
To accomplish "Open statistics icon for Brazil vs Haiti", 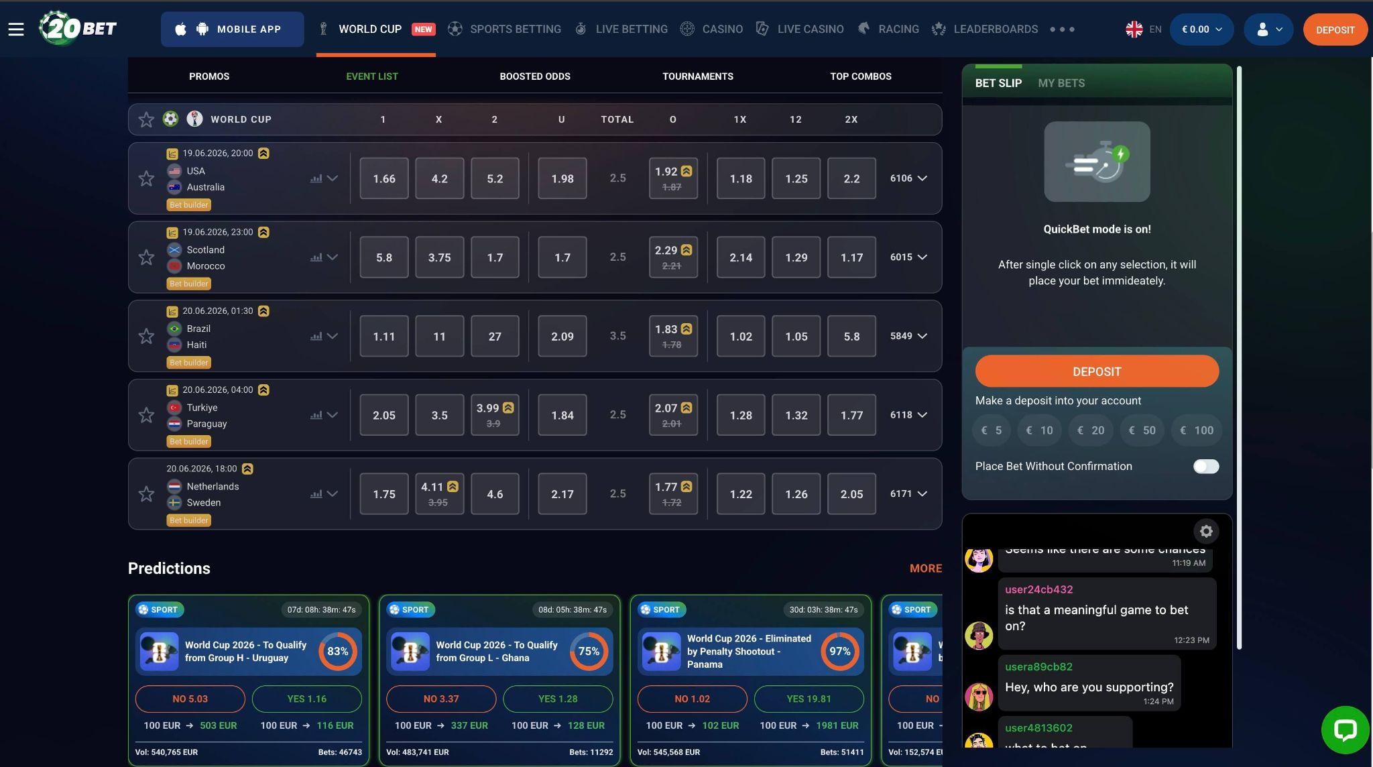I will click(x=316, y=337).
